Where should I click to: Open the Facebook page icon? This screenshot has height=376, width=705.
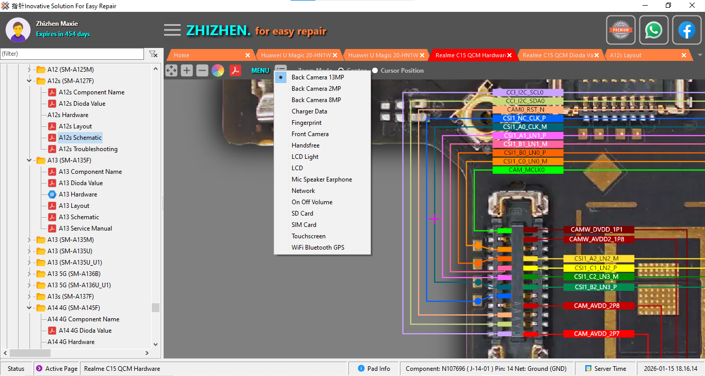686,30
